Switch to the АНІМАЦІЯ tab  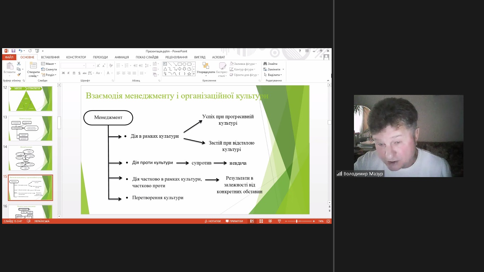(122, 57)
